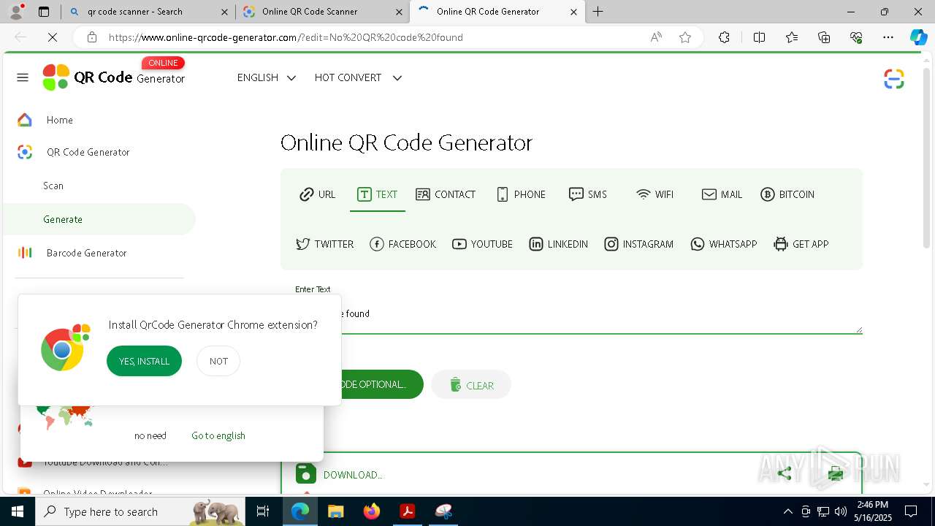Image resolution: width=935 pixels, height=526 pixels.
Task: Open the Windows Start menu
Action: [17, 511]
